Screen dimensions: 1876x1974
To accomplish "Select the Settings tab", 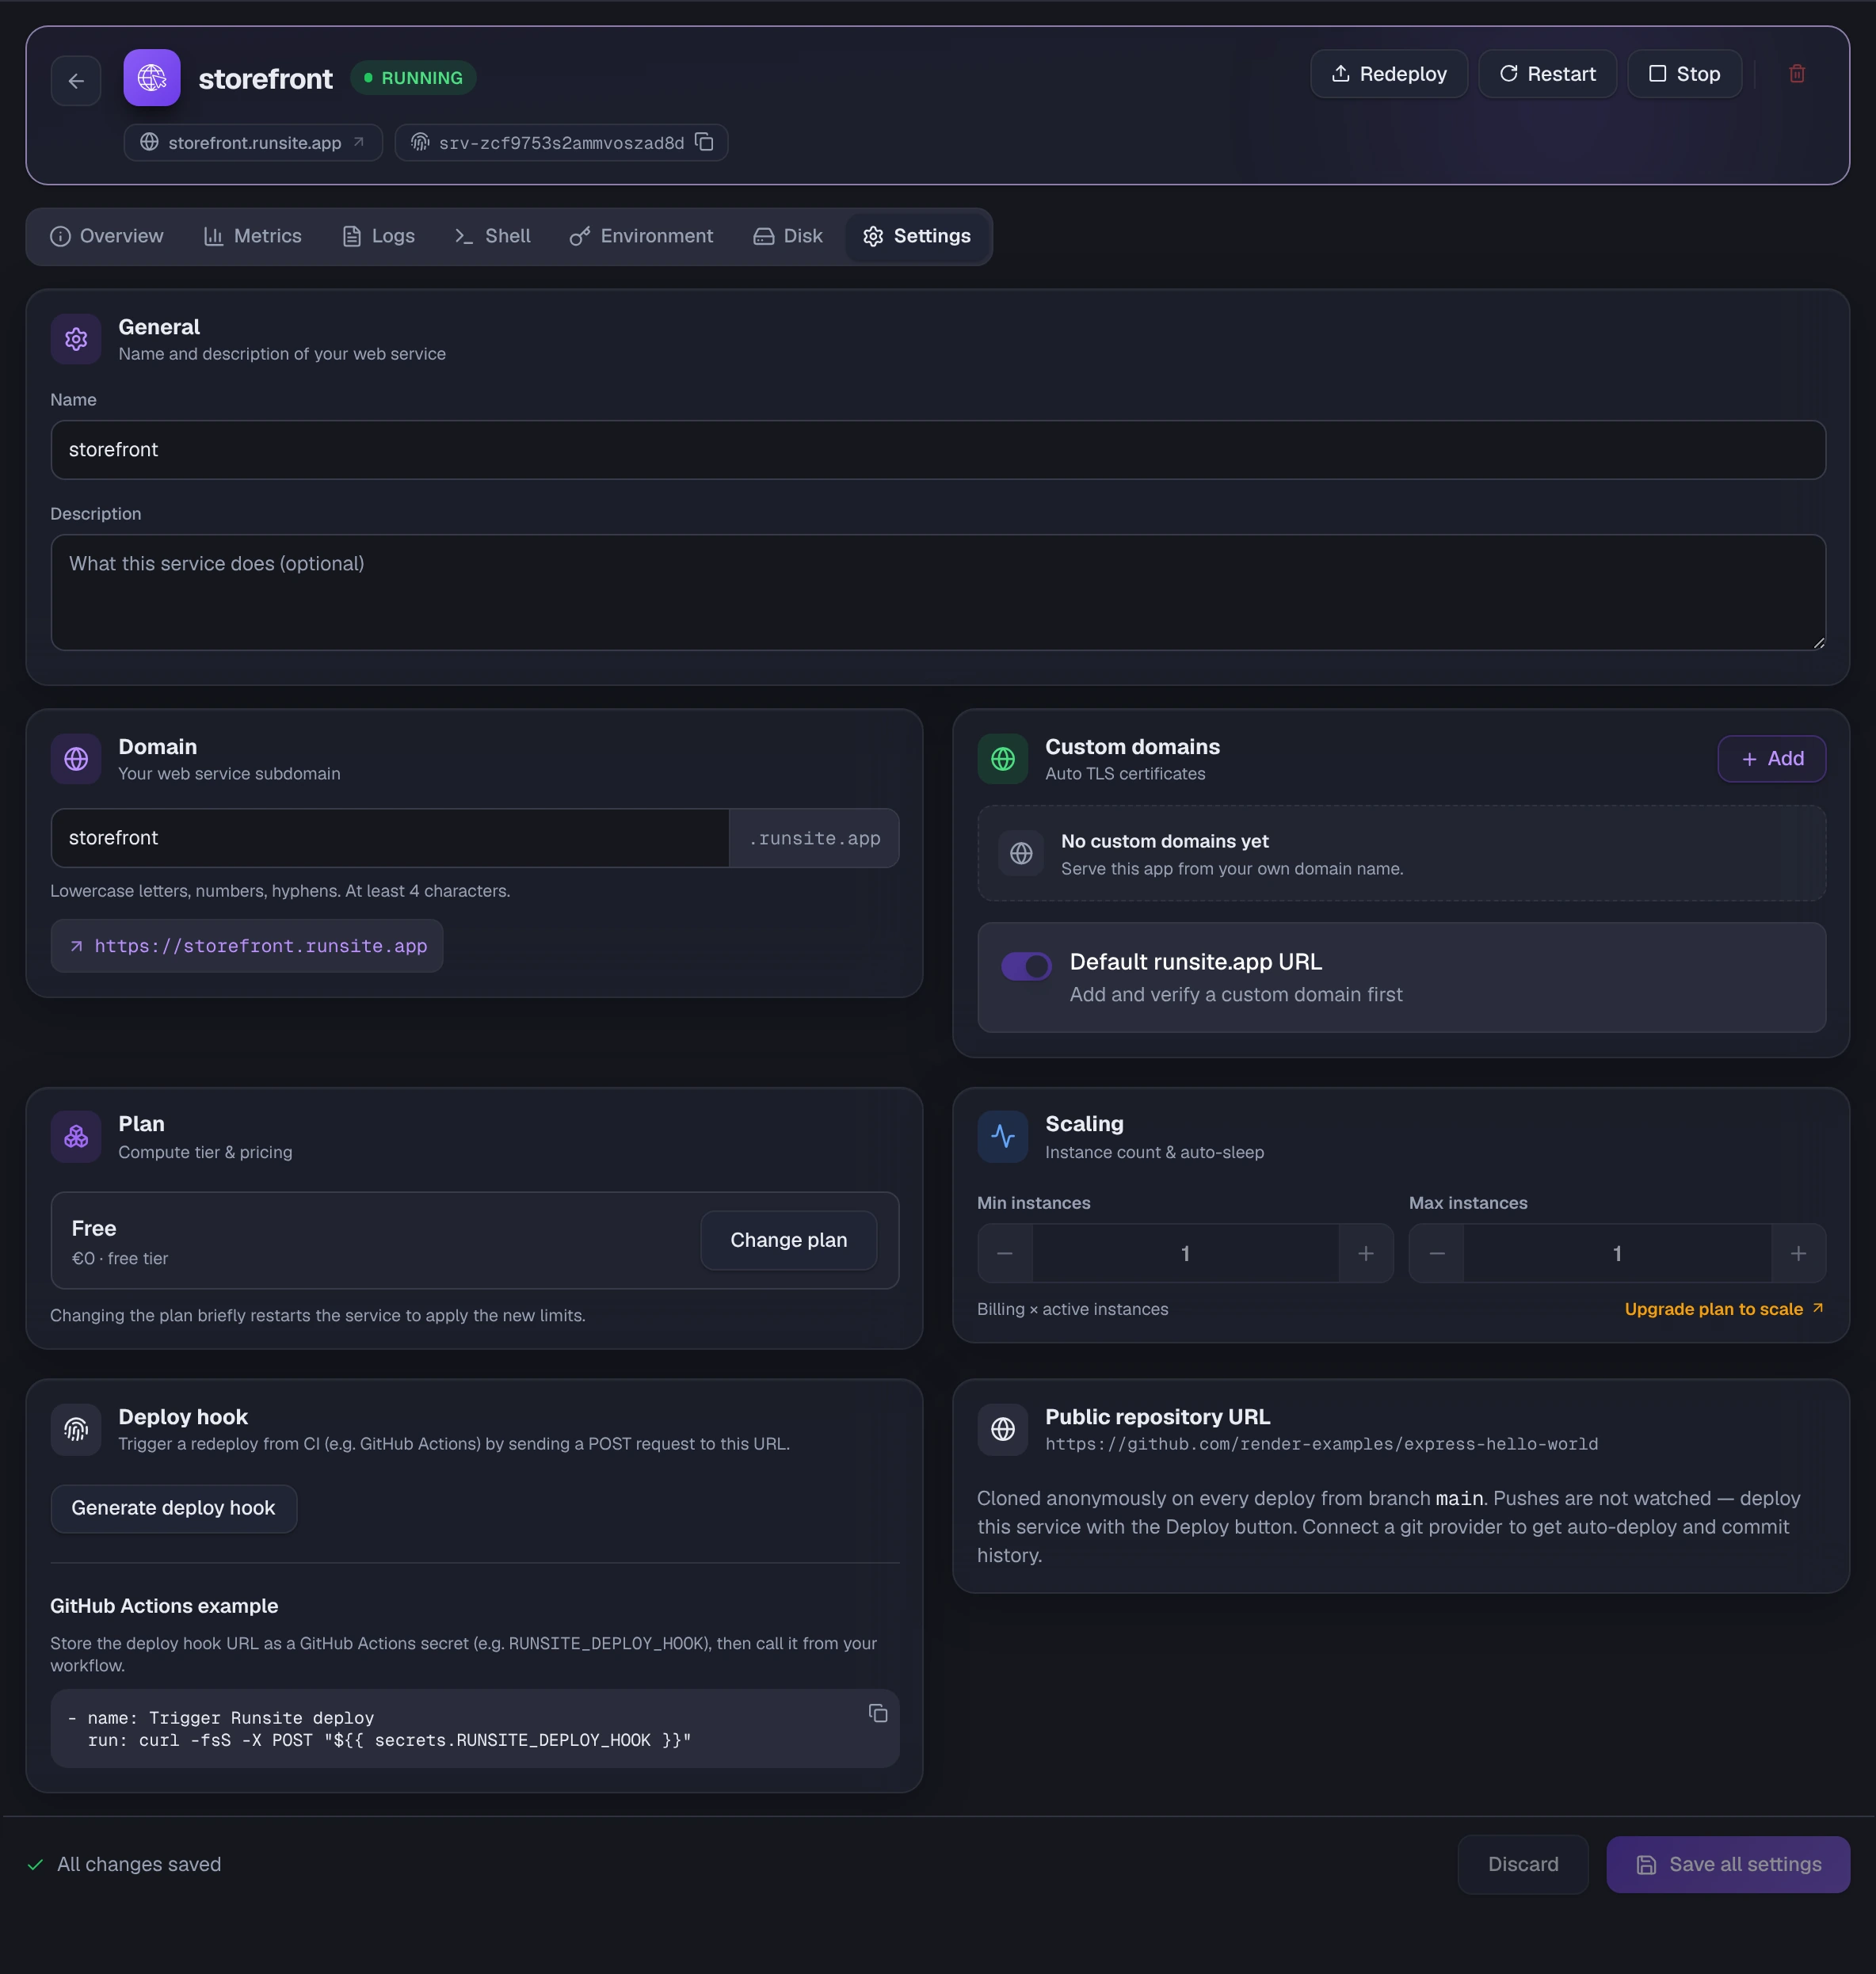I will coord(917,236).
